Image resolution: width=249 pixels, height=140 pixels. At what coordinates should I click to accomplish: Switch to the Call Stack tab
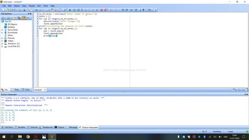click(7, 127)
